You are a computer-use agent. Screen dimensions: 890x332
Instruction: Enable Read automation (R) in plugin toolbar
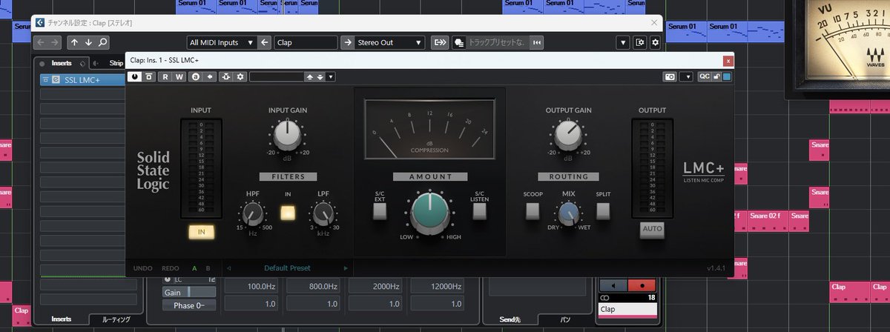click(165, 76)
